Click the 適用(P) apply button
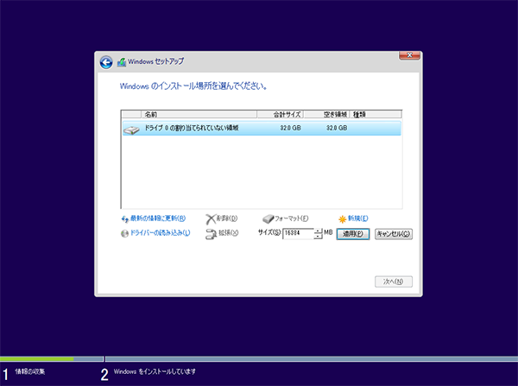This screenshot has height=386, width=518. (353, 234)
